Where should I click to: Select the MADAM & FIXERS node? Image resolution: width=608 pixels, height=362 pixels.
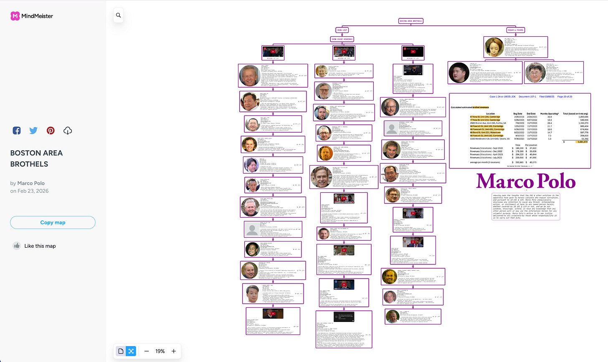pos(515,30)
